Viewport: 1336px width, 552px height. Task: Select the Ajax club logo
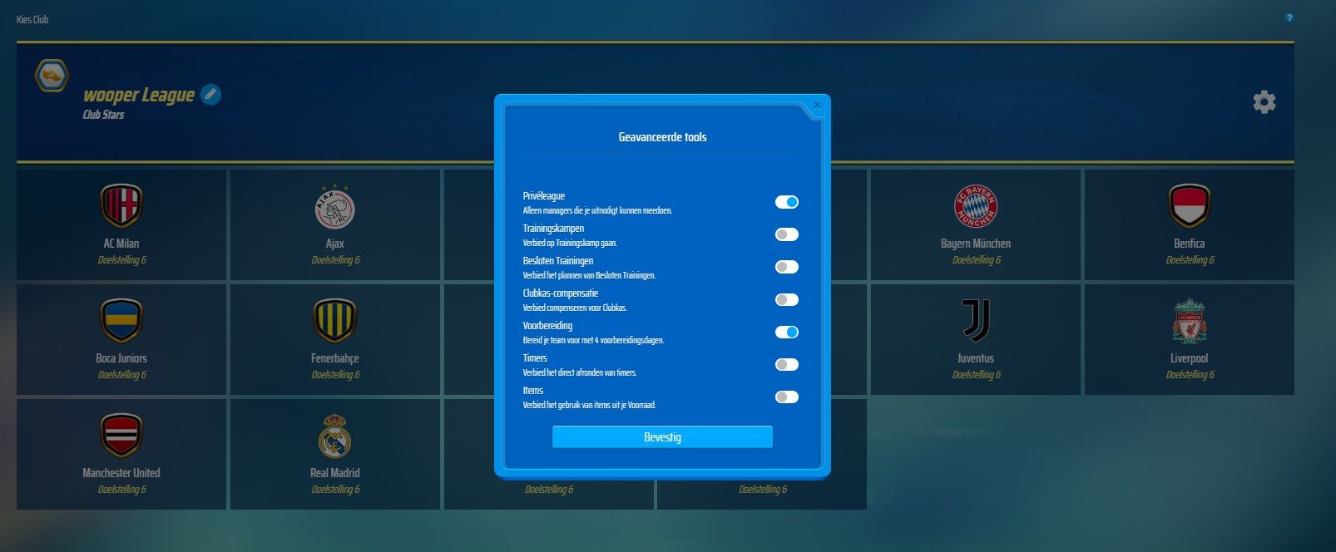click(334, 207)
